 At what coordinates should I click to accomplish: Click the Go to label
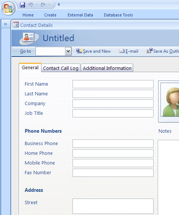[x=25, y=51]
